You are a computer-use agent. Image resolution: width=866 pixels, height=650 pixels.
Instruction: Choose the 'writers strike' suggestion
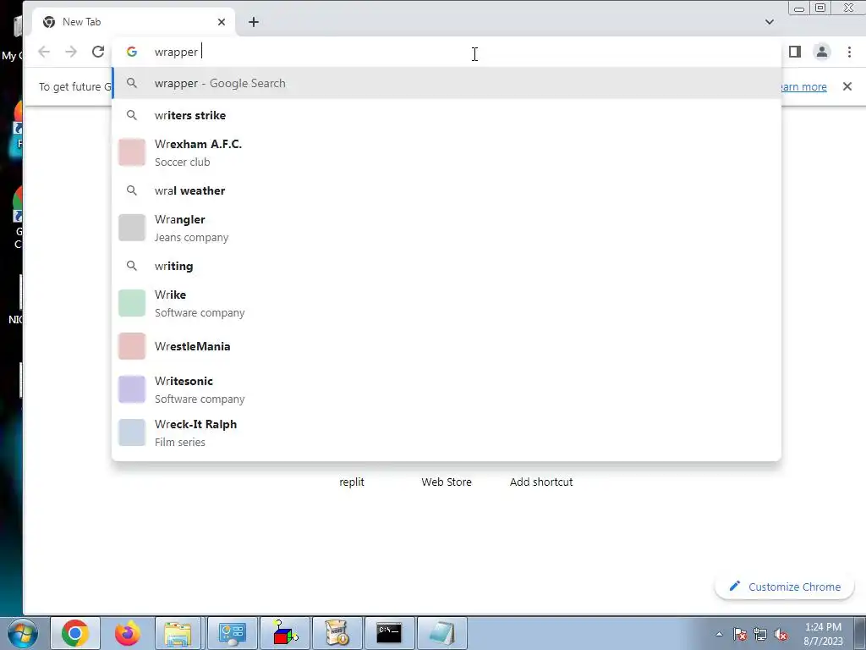click(x=447, y=115)
